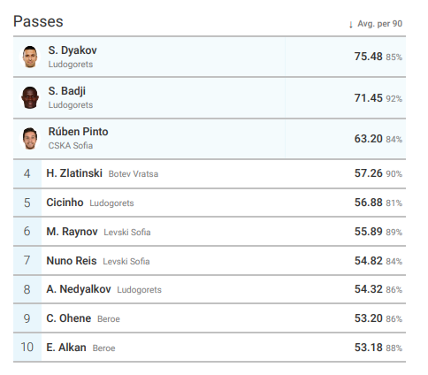Click Levski Sofia beside M. Raynov

pyautogui.click(x=127, y=233)
